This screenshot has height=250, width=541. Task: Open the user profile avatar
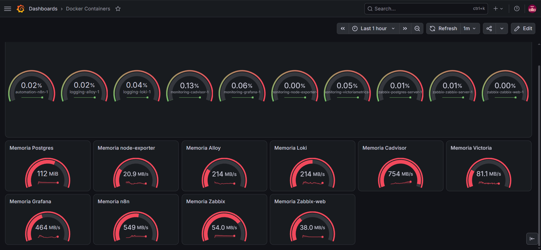coord(532,9)
